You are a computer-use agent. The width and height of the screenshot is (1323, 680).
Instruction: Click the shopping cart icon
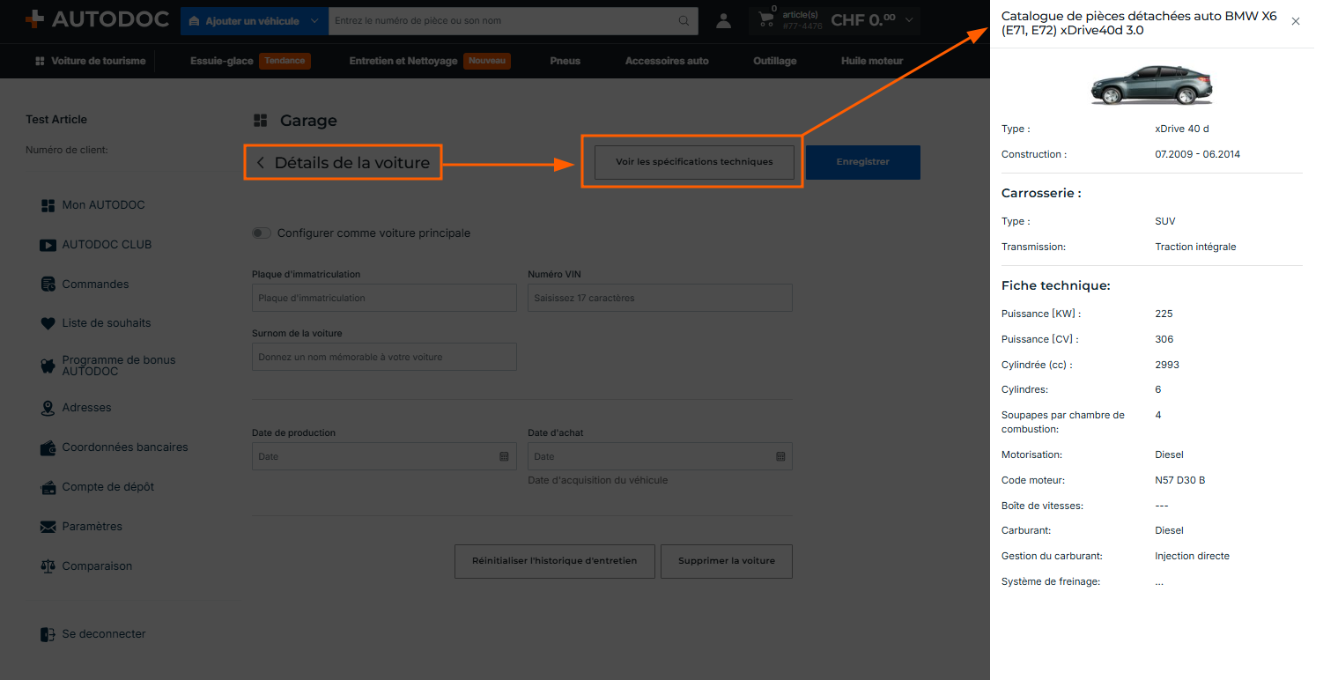tap(766, 20)
